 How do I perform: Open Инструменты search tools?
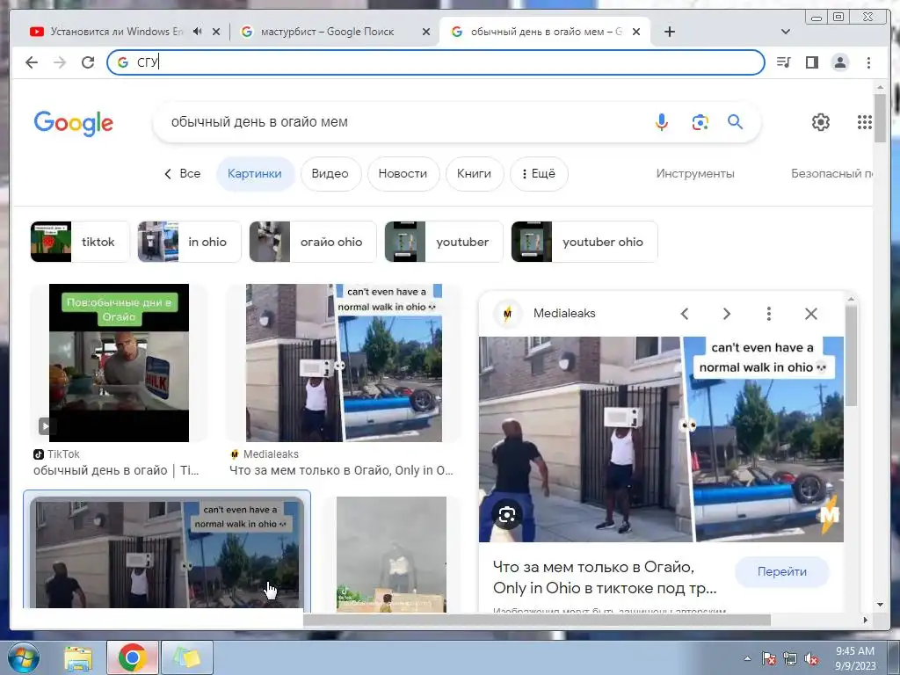coord(695,173)
